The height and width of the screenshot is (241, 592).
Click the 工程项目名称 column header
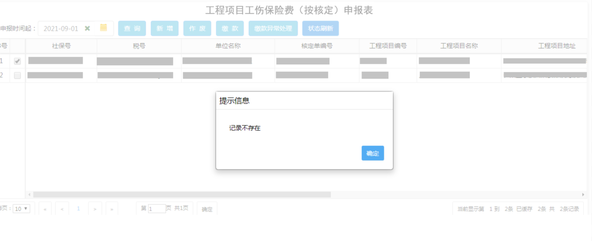(459, 46)
